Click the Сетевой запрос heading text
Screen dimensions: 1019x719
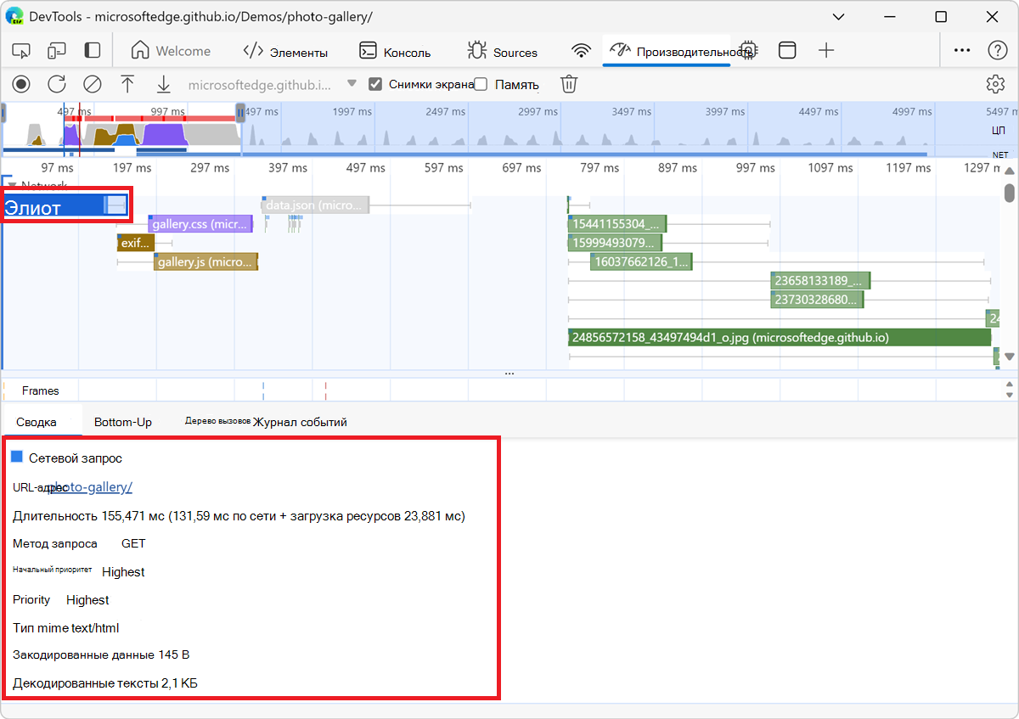(x=76, y=458)
